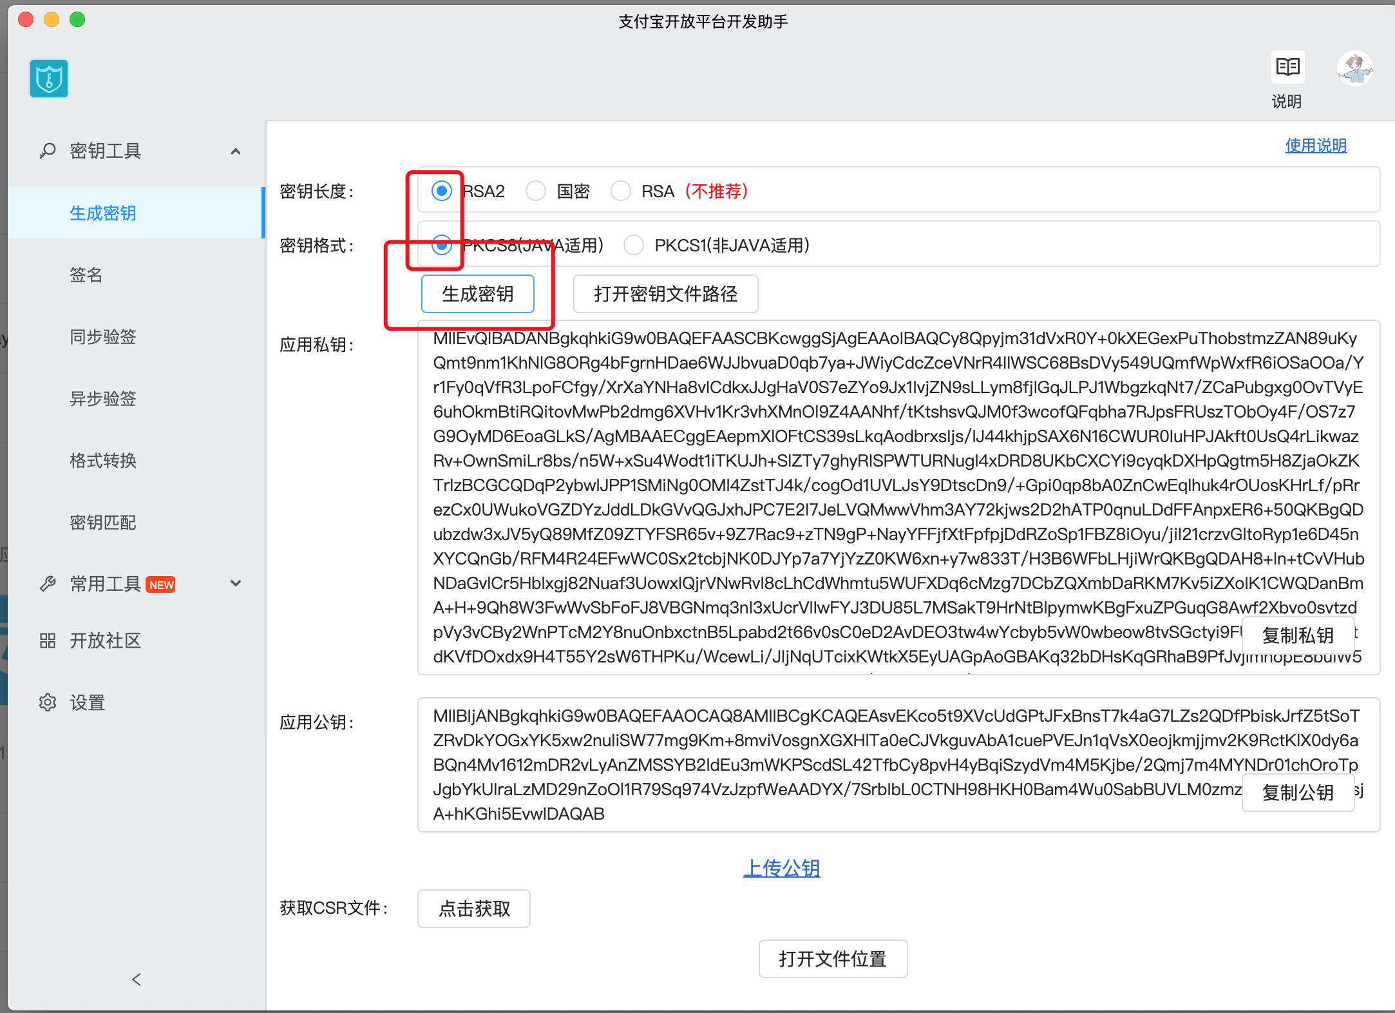Click the 开放社区 grid icon
The height and width of the screenshot is (1013, 1395).
tap(47, 641)
